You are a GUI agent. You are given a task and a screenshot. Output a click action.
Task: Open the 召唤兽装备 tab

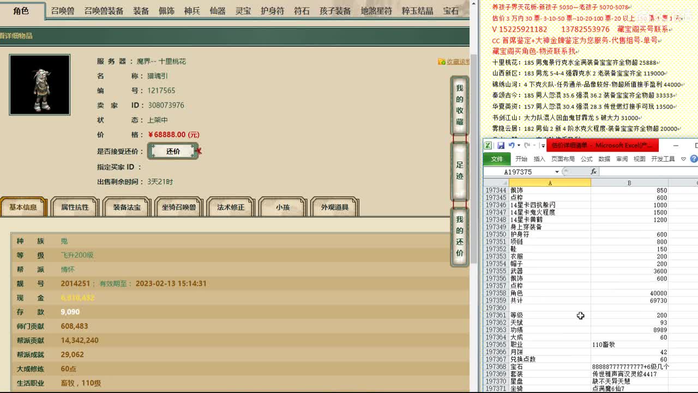pos(104,11)
